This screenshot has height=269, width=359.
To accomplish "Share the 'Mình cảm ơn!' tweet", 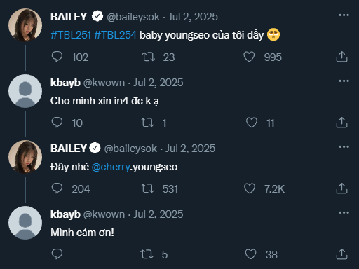I will click(341, 254).
